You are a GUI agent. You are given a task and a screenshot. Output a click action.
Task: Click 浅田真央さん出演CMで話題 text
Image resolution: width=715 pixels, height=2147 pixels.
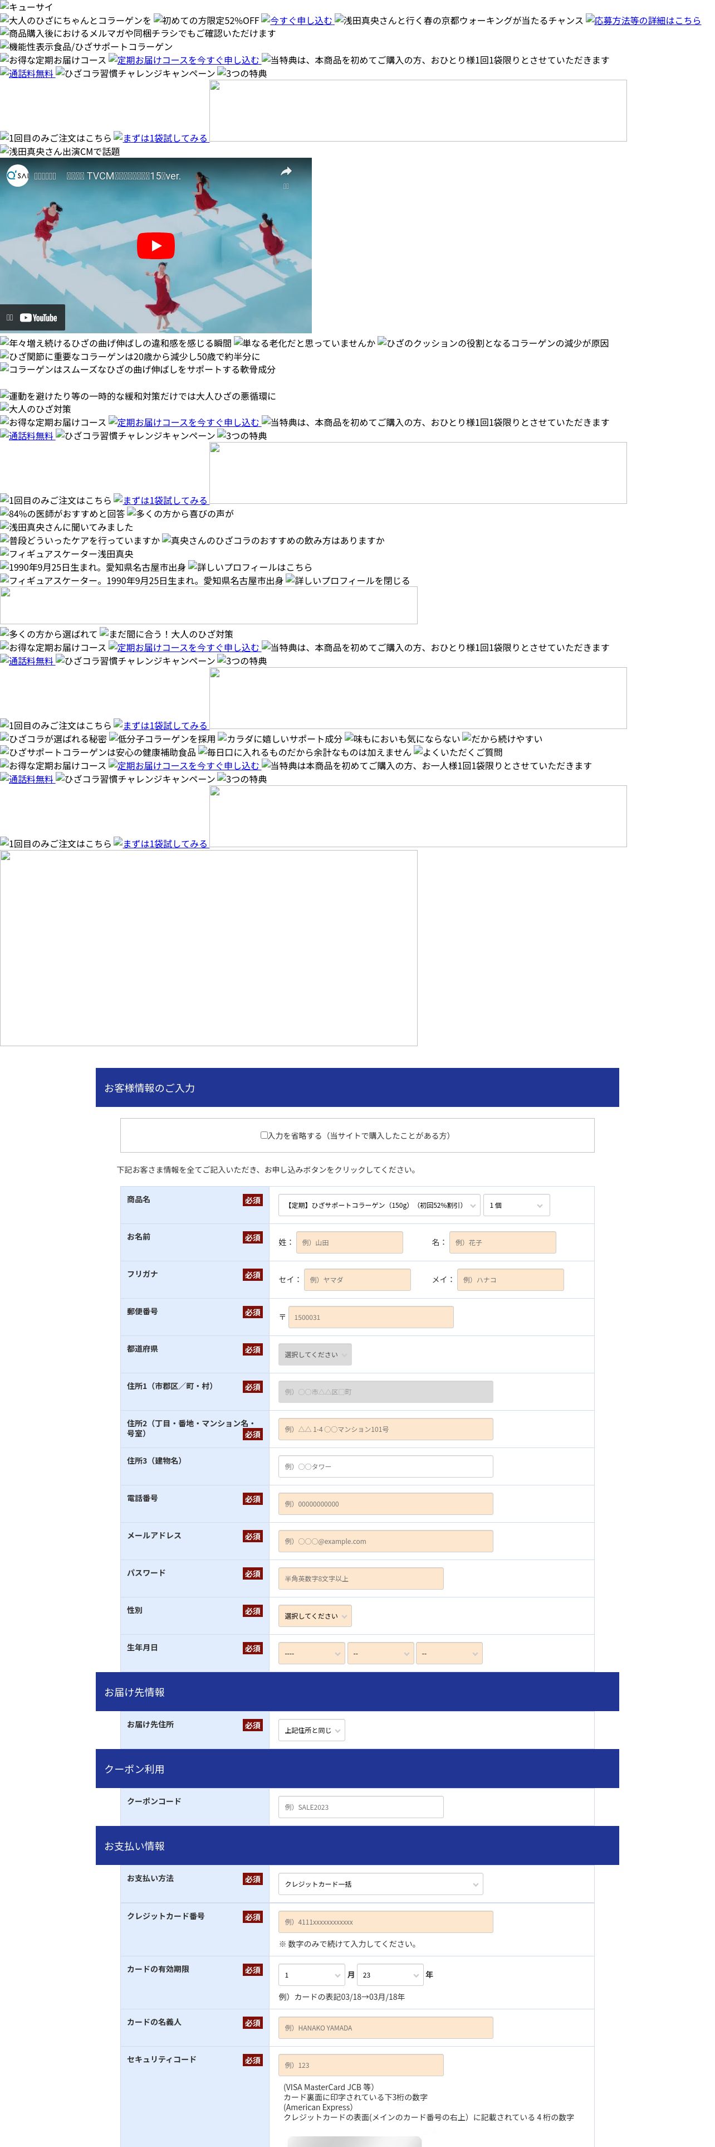pyautogui.click(x=60, y=152)
